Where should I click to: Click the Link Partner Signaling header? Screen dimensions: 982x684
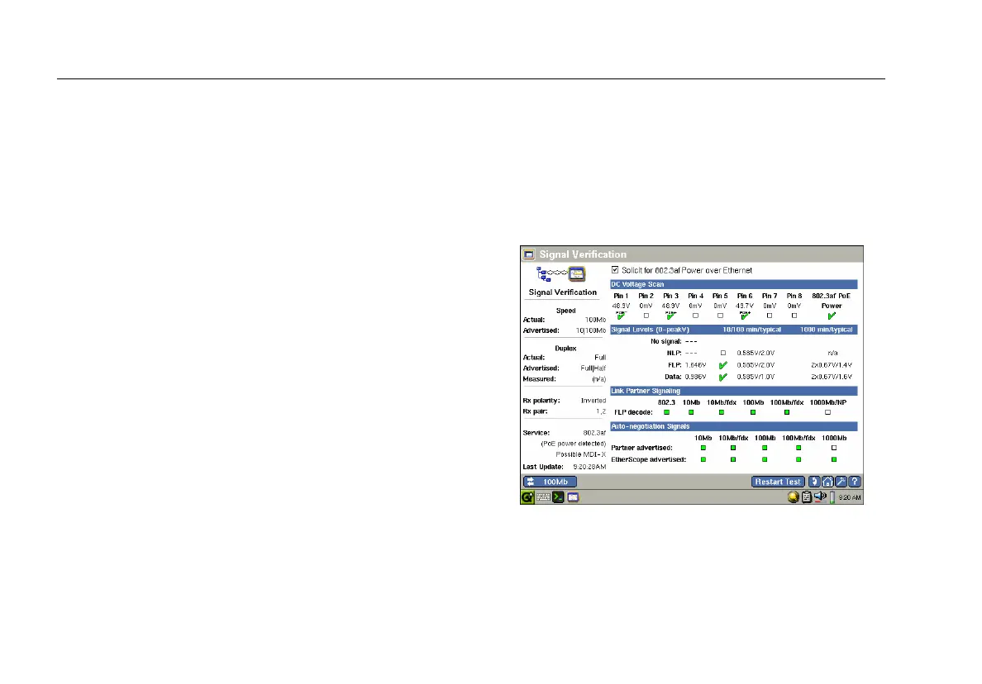[x=734, y=391]
